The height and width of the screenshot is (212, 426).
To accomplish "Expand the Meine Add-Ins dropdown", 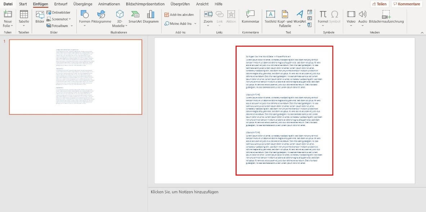I will tap(195, 23).
